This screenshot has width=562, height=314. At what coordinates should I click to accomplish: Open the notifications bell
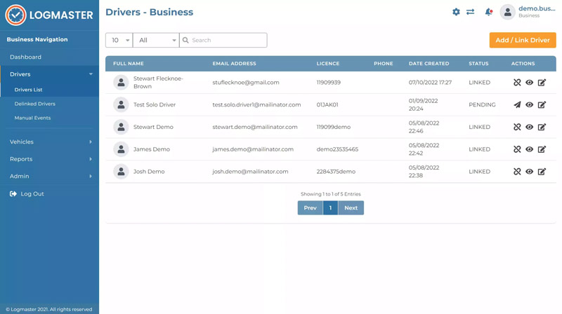(488, 12)
